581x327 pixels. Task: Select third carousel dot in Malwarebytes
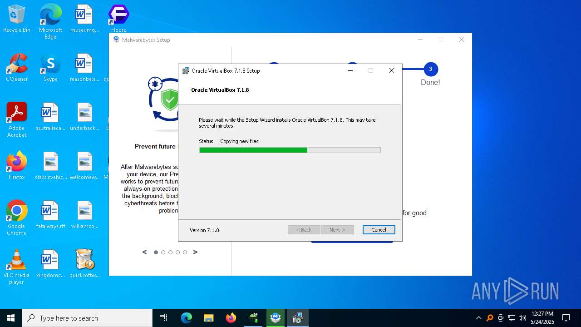(x=170, y=252)
